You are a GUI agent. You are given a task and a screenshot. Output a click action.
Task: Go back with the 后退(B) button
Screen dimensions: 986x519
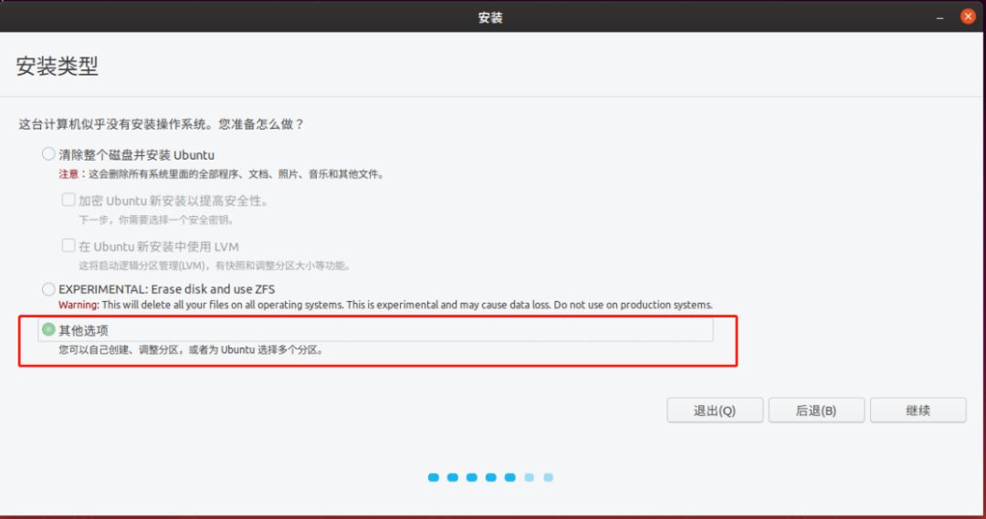click(816, 410)
